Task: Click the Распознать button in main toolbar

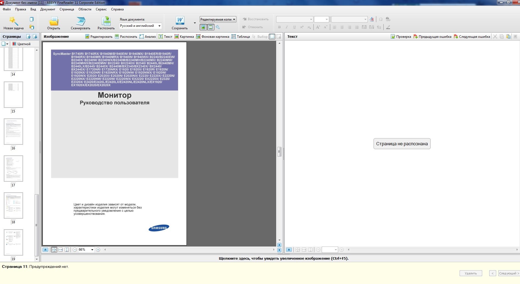Action: (x=106, y=21)
